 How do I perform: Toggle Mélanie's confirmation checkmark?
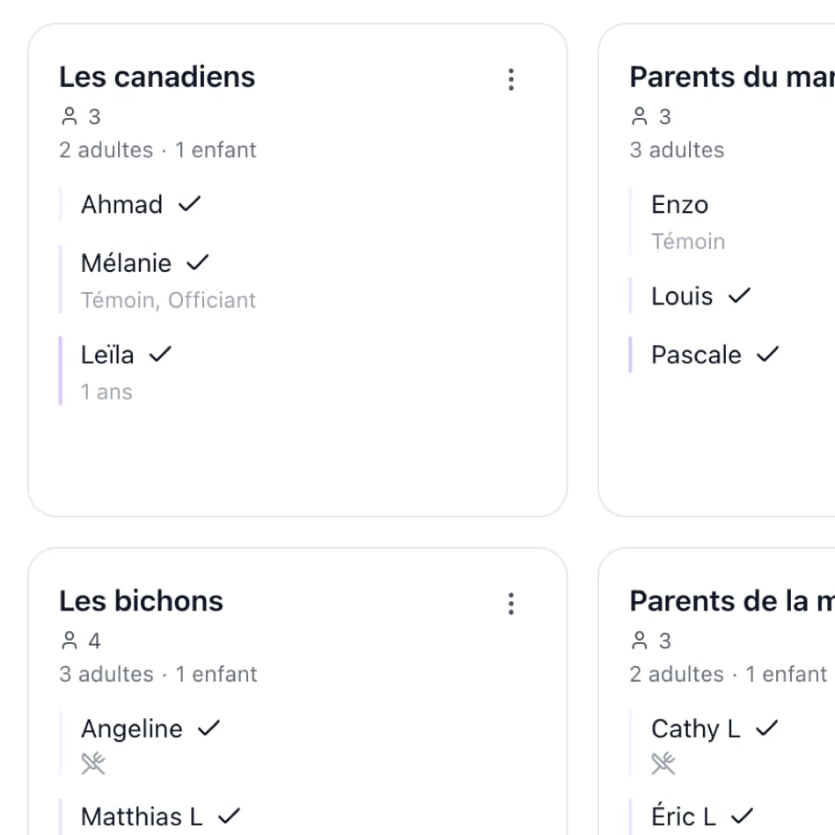coord(199,261)
